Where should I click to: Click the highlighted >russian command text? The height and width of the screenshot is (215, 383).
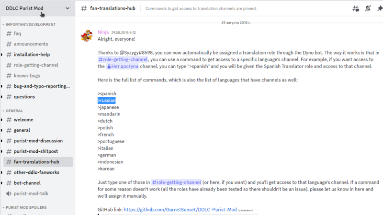[x=106, y=101]
